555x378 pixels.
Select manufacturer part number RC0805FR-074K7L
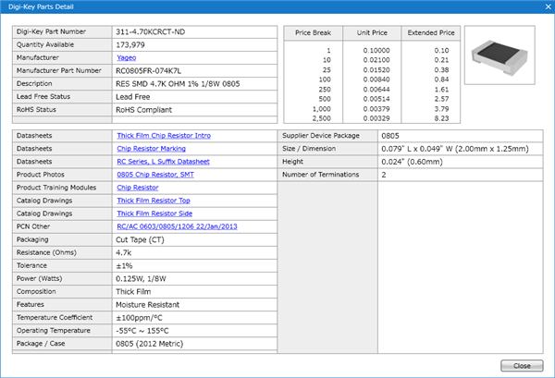point(149,71)
